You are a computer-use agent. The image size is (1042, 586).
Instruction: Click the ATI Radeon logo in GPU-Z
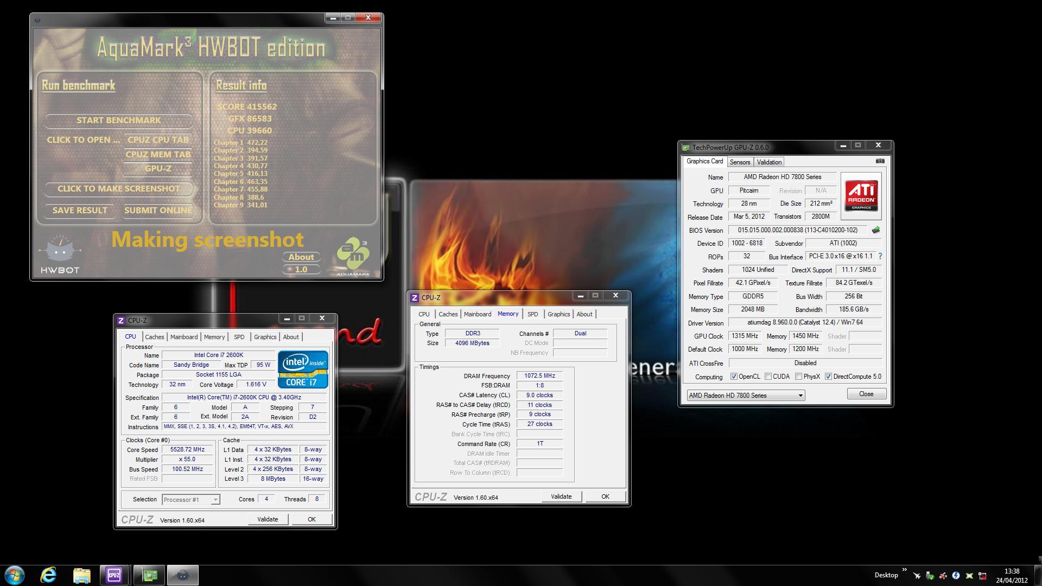tap(861, 196)
